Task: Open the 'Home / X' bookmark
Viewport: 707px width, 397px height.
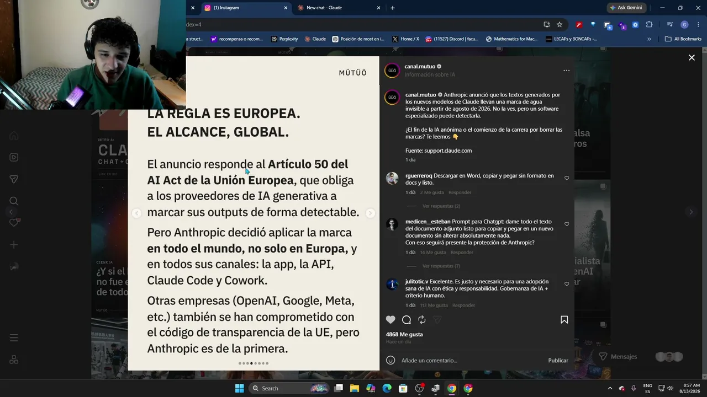Action: click(405, 39)
